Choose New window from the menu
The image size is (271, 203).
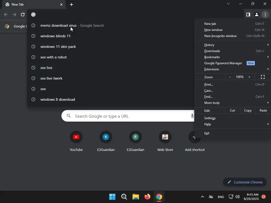coord(233,30)
